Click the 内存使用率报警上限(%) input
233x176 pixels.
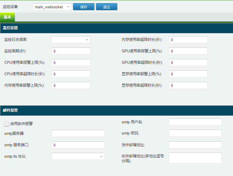(71, 85)
